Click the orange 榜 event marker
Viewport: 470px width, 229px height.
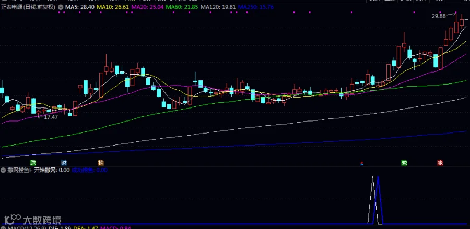pyautogui.click(x=101, y=163)
